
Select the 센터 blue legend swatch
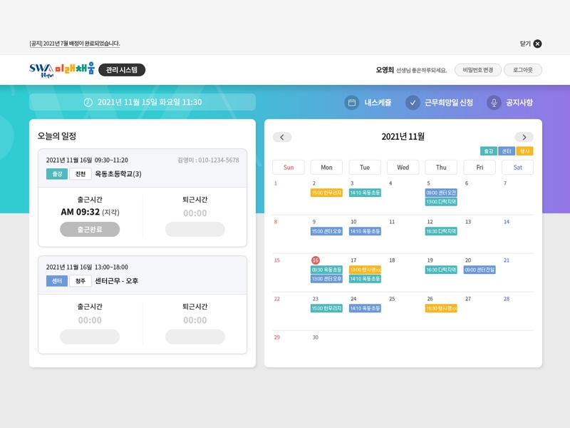point(507,151)
